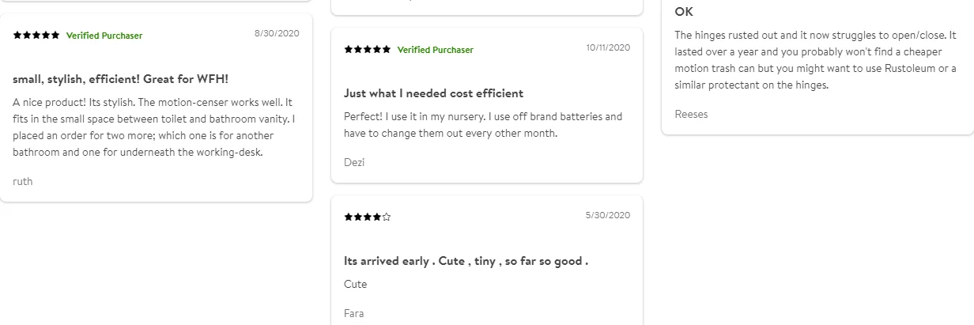Click the five-star rating on ruth's review
The image size is (974, 325).
tap(36, 36)
